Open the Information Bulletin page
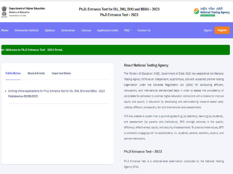Viewport: 233px width, 174px height. pyautogui.click(x=27, y=30)
